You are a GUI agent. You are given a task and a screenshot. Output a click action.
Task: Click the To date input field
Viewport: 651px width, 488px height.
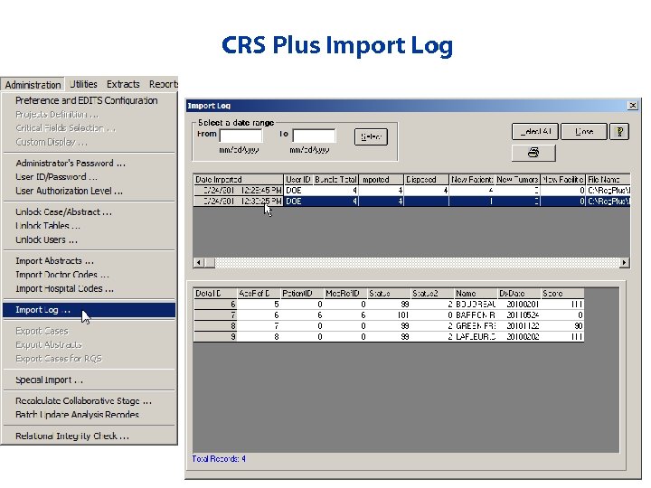click(314, 136)
